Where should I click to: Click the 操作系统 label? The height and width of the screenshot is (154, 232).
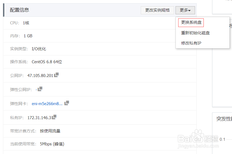[x=19, y=62]
